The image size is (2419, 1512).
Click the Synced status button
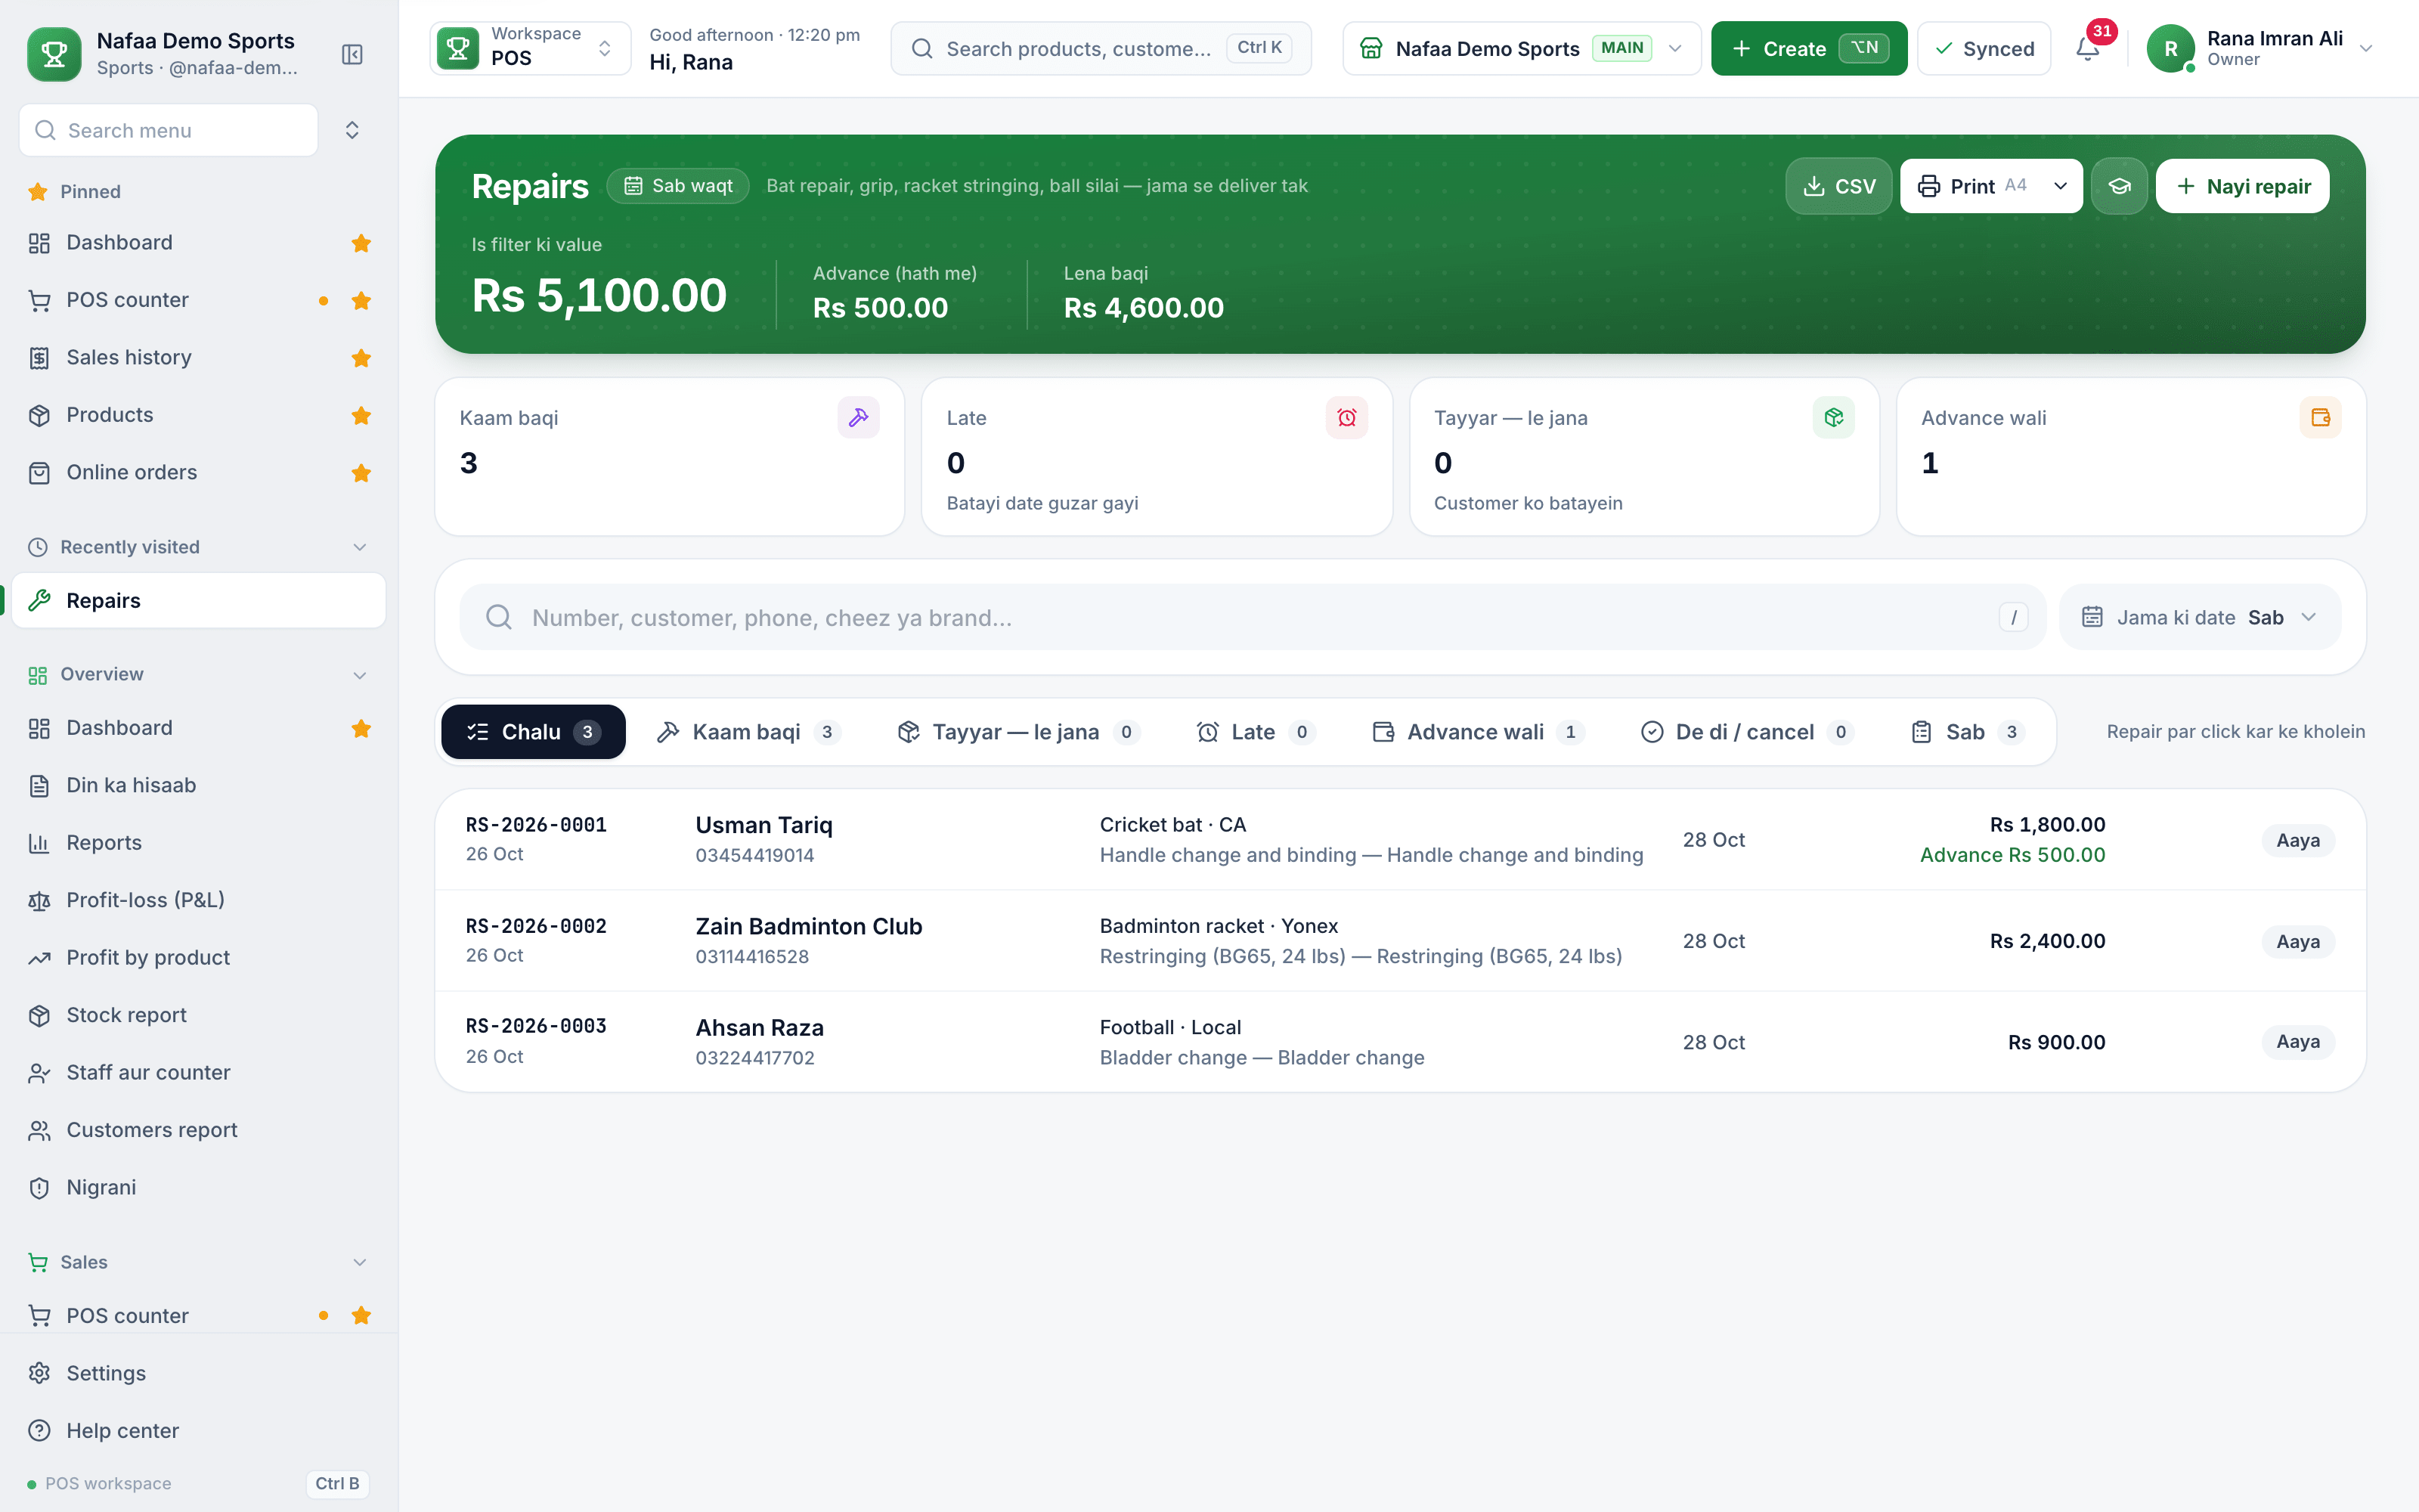(x=1983, y=48)
